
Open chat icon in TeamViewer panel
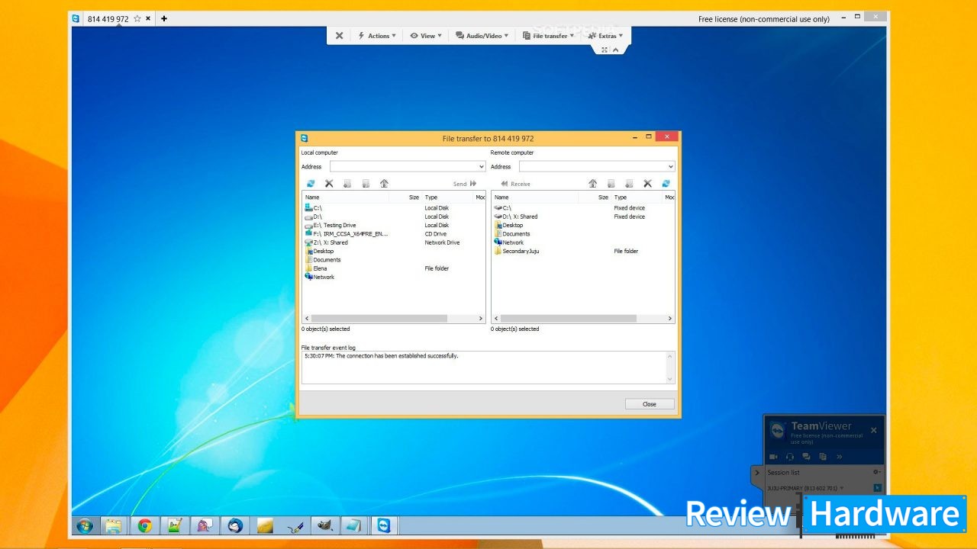pyautogui.click(x=806, y=457)
